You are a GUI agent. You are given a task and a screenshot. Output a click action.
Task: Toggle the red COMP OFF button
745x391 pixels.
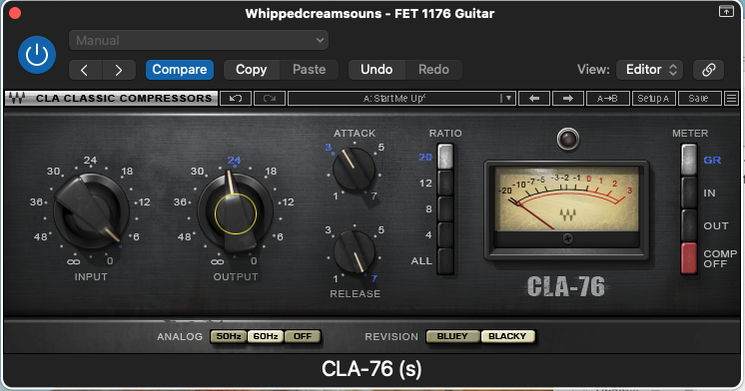[689, 258]
